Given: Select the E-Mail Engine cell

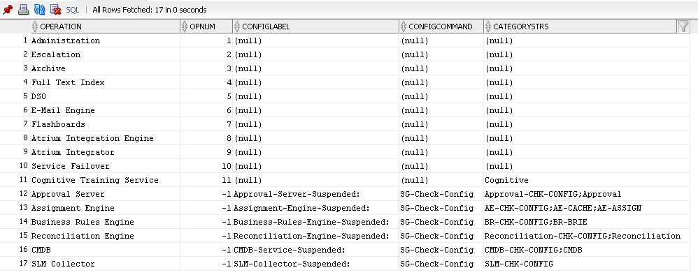Looking at the screenshot, I should [106, 110].
